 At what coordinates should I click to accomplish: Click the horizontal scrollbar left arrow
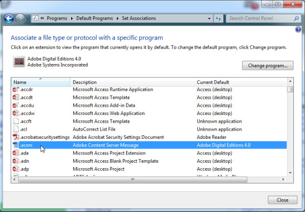pyautogui.click(x=14, y=179)
